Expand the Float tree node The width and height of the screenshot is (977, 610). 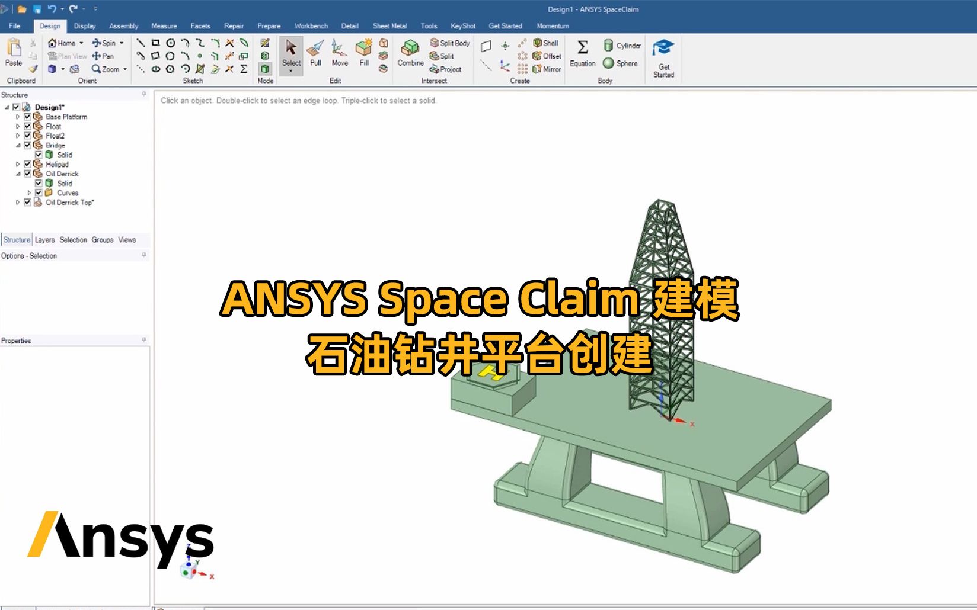18,126
